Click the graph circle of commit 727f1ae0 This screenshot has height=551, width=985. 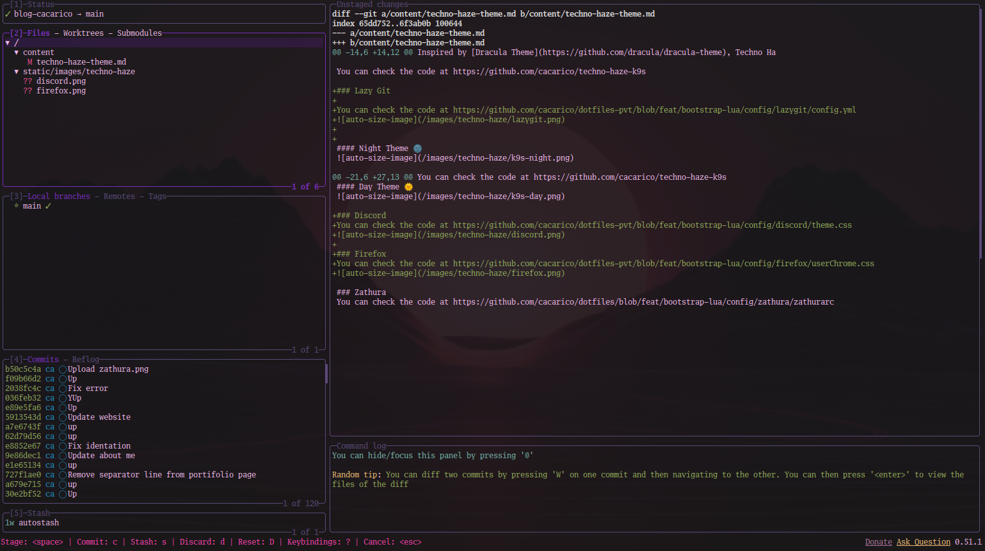coord(63,475)
